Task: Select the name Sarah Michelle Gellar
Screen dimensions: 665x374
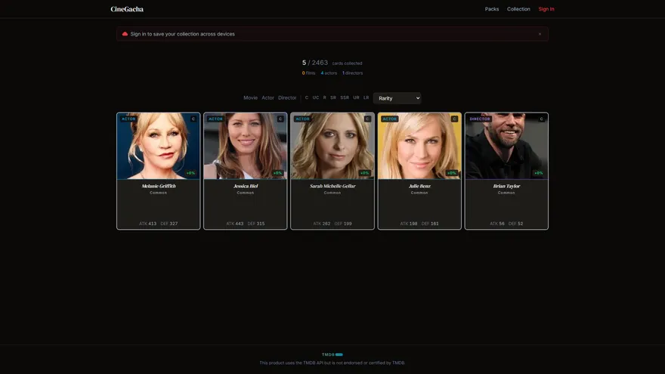Action: coord(332,186)
